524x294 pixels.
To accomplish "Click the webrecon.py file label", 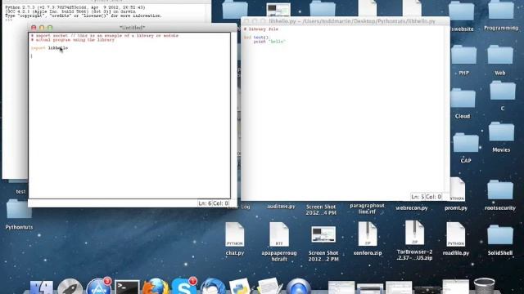I will click(x=412, y=208).
